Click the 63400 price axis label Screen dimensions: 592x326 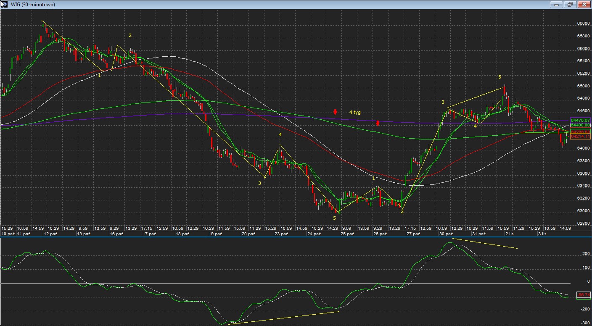click(x=583, y=186)
